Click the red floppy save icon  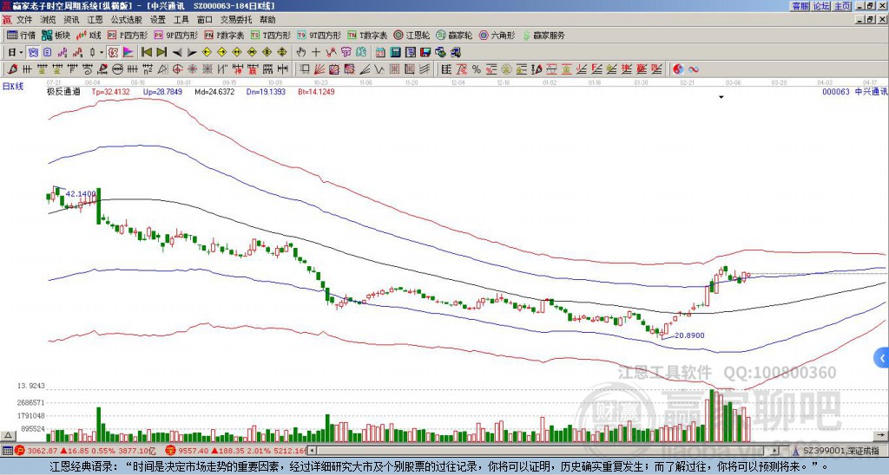(x=425, y=52)
